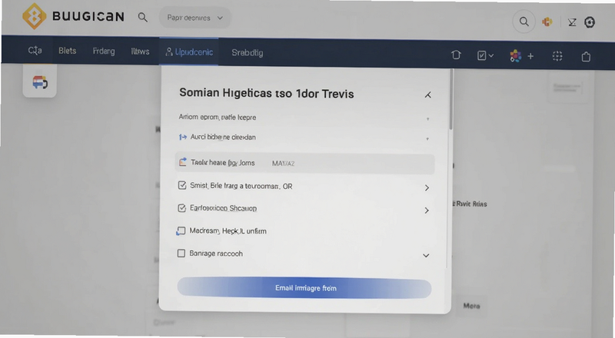
Task: Click the Rivic Rdas text behind dialog
Action: [472, 204]
